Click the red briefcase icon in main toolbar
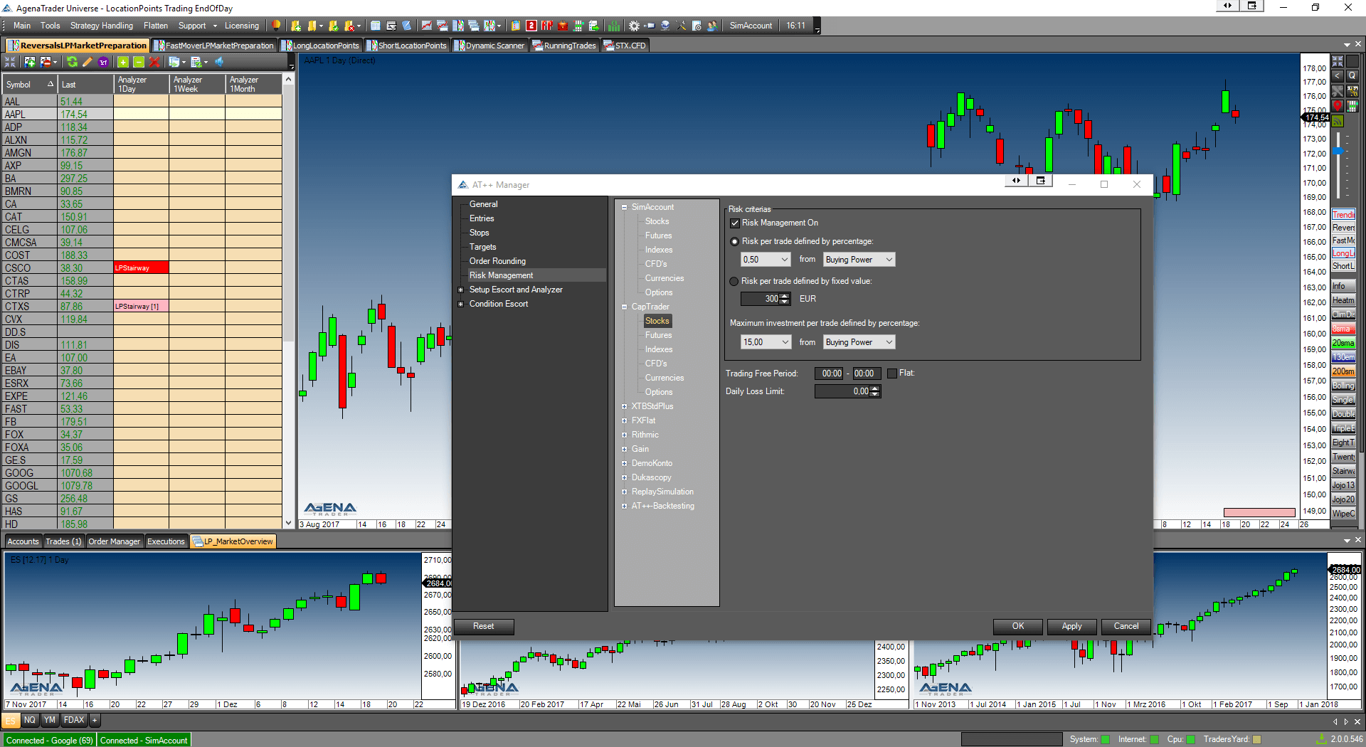1366x747 pixels. pos(563,26)
